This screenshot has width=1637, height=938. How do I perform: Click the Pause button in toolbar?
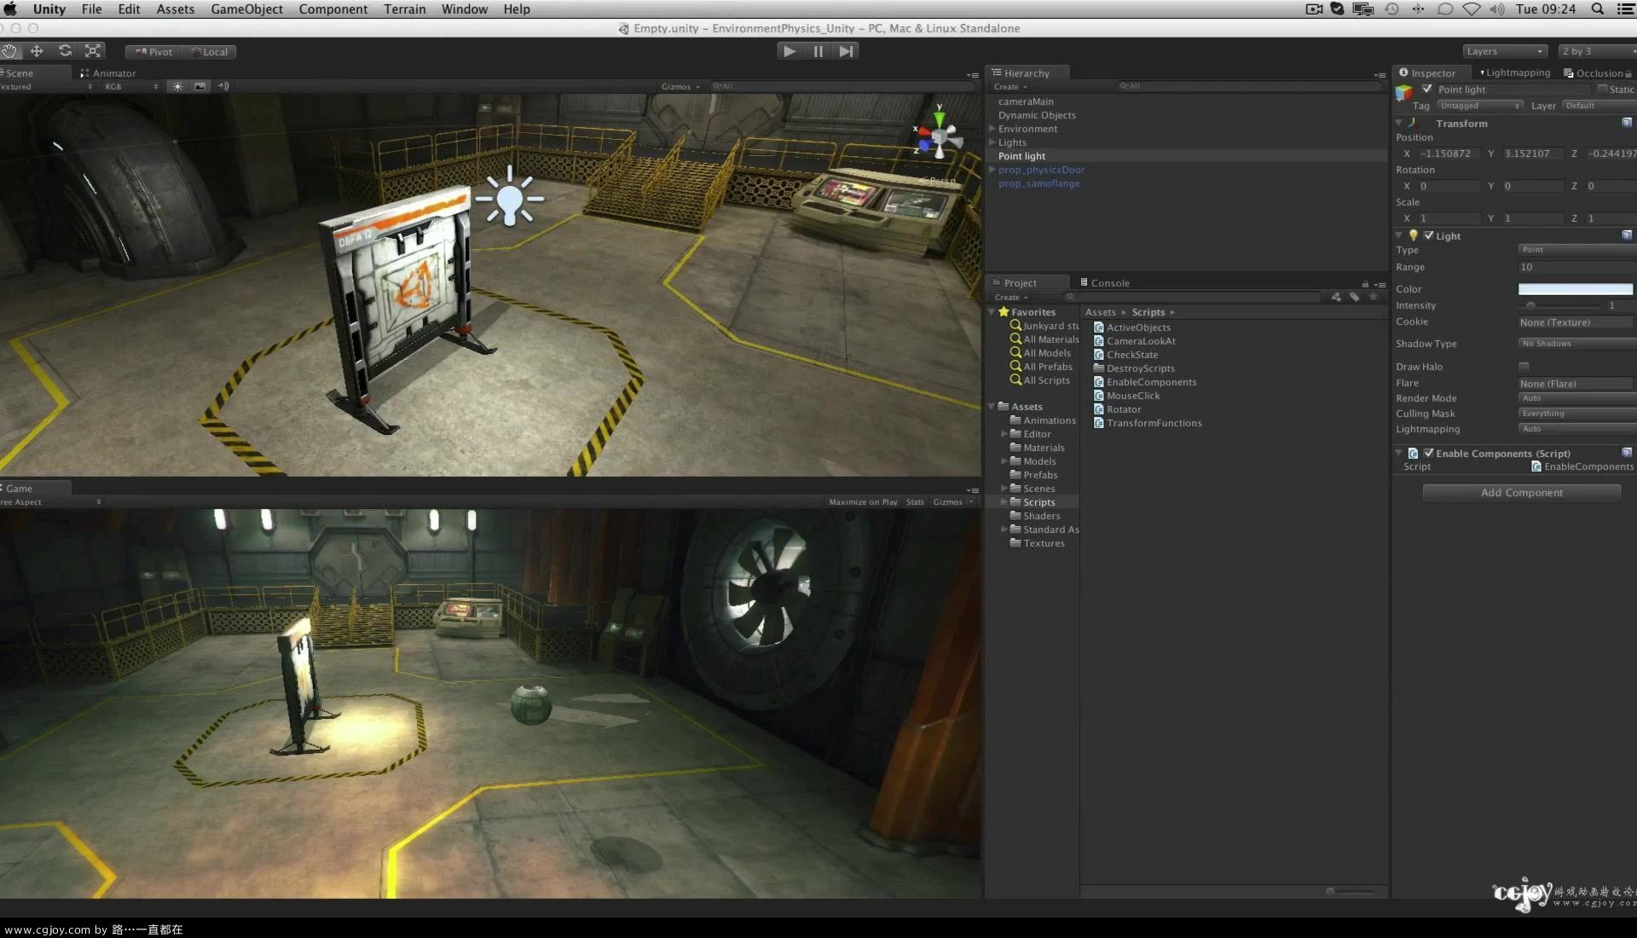(818, 50)
